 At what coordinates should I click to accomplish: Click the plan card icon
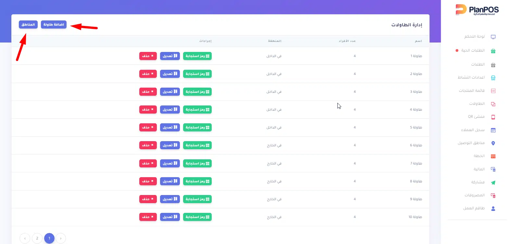[x=493, y=156]
